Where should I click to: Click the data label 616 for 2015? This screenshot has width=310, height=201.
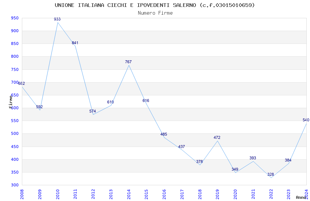(146, 100)
